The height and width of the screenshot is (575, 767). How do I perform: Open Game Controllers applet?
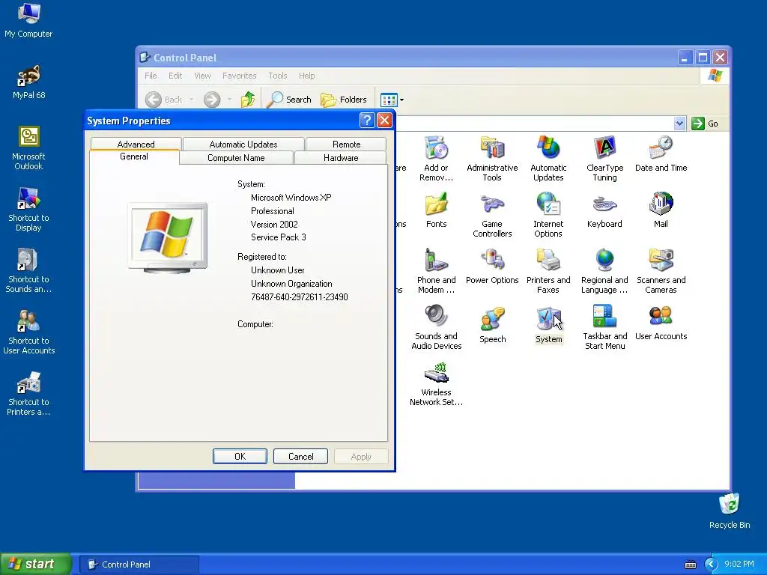pos(492,215)
